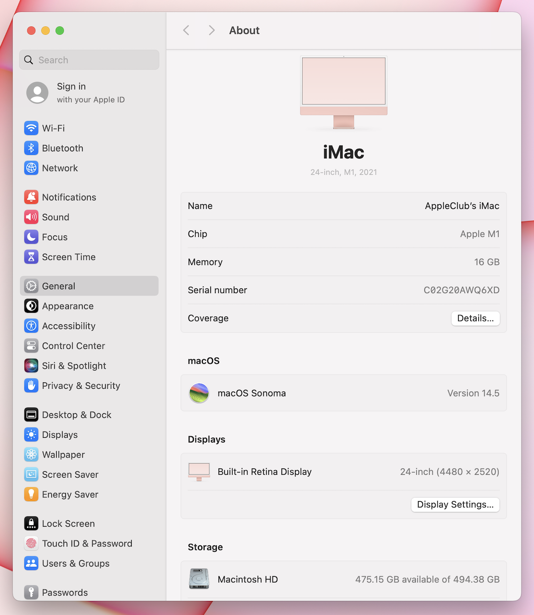Click the Memory row label

coord(205,262)
